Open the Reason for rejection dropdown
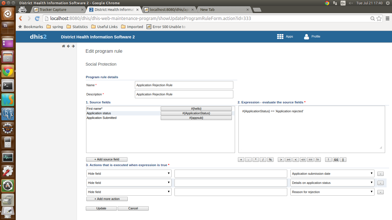 (x=332, y=192)
